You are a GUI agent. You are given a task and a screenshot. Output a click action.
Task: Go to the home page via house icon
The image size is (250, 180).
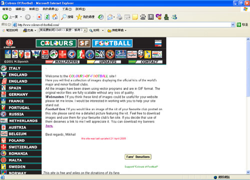[x=55, y=17]
